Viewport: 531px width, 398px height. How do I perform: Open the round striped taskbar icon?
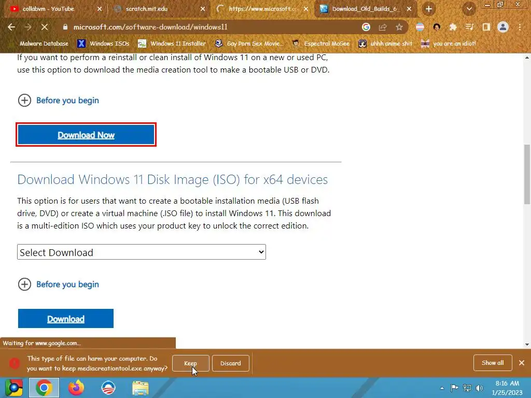point(108,388)
